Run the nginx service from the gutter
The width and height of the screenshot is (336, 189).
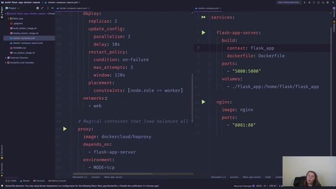click(x=203, y=102)
